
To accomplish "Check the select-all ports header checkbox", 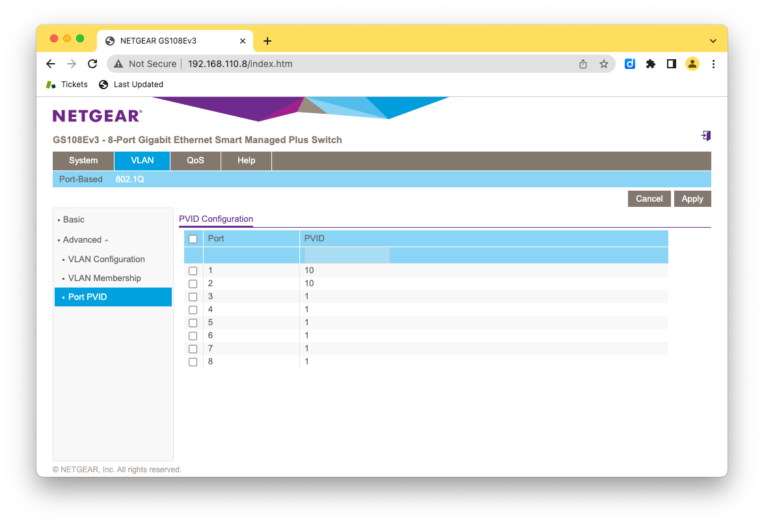I will [x=193, y=239].
